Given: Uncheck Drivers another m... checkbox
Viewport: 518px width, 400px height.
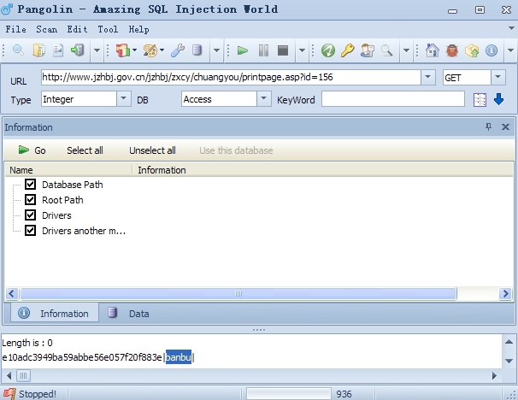Looking at the screenshot, I should pyautogui.click(x=31, y=230).
